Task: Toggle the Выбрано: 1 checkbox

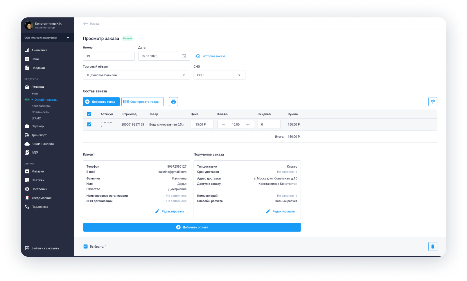Action: [85, 246]
